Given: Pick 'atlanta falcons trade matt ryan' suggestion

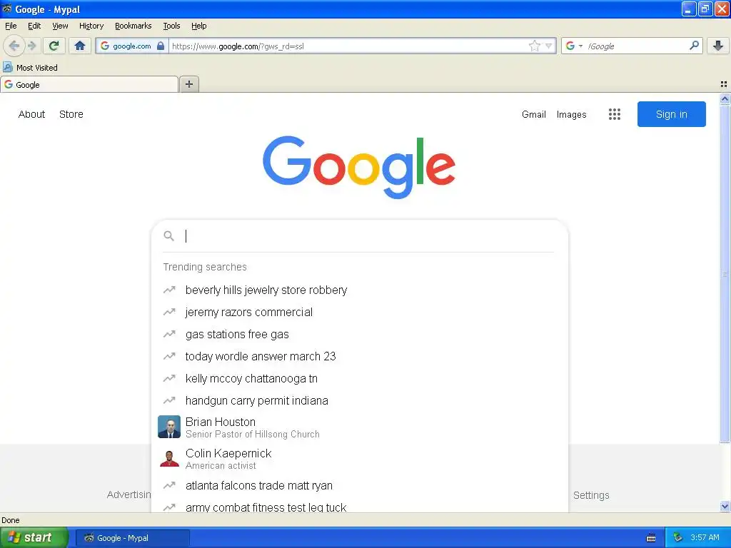Looking at the screenshot, I should 258,485.
